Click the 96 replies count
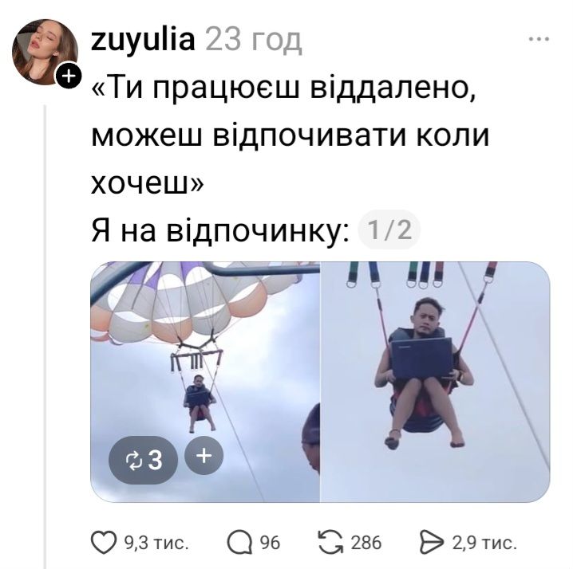573x569 pixels. [x=270, y=543]
